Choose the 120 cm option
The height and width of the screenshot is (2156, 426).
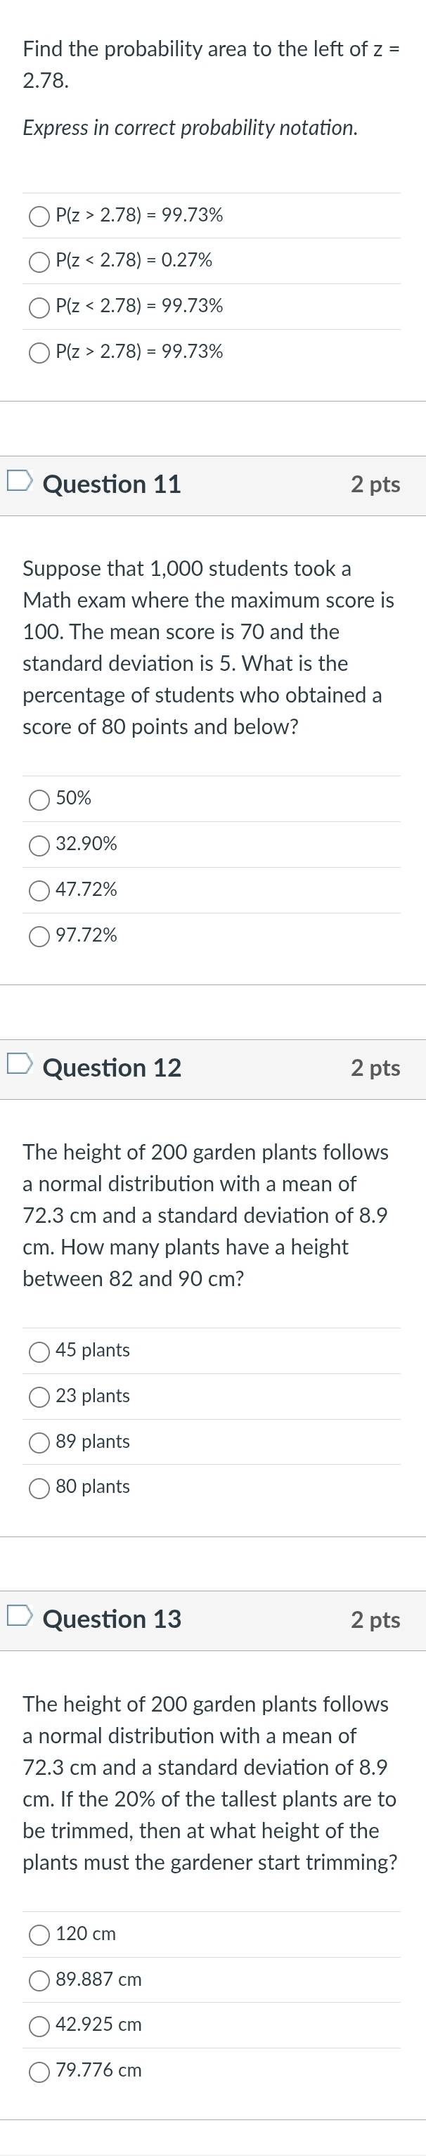39,1935
